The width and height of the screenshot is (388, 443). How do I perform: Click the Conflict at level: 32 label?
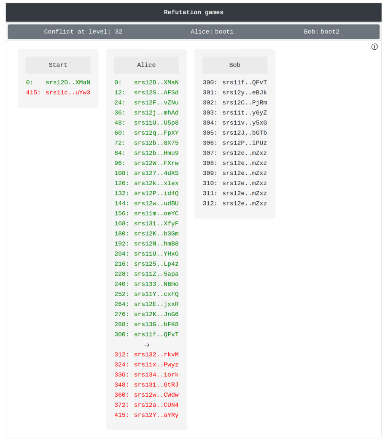[83, 32]
